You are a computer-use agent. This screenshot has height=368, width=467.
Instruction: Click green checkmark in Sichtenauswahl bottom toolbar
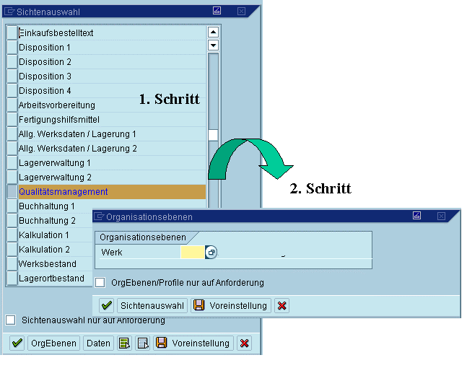tap(17, 343)
